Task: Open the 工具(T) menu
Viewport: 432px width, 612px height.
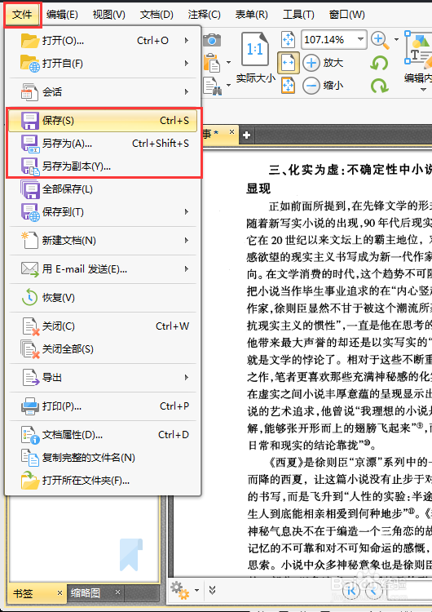Action: tap(298, 15)
